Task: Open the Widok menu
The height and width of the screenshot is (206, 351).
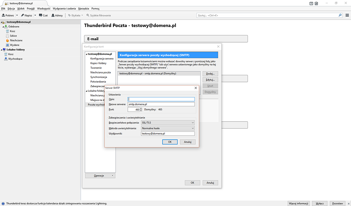Action: coord(21,8)
